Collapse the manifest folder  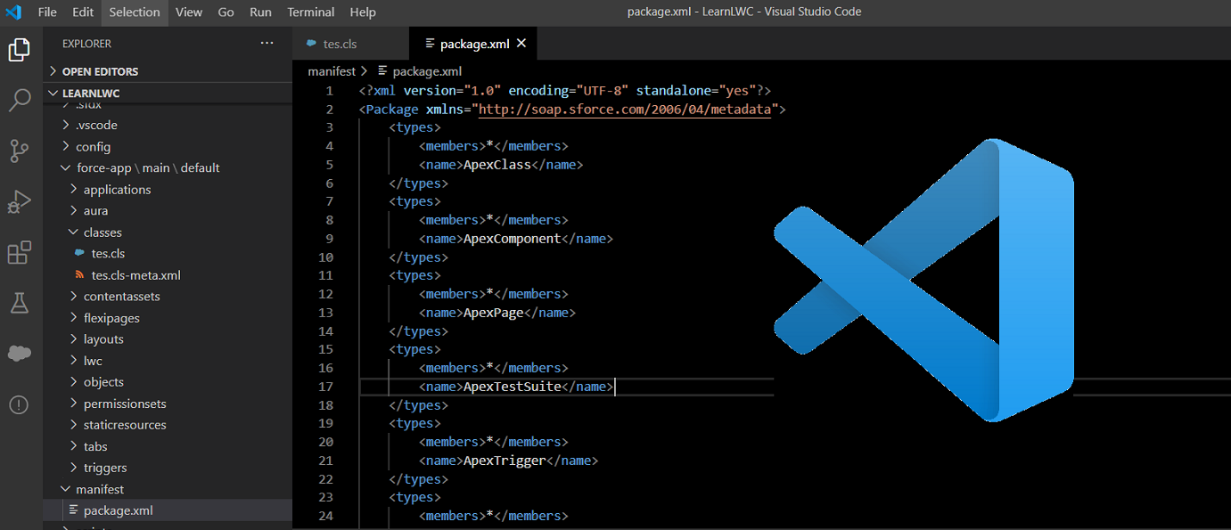point(99,489)
